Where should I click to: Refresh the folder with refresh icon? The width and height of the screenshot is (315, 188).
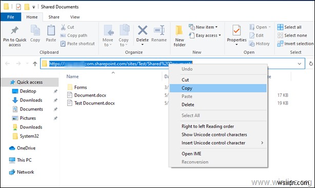pyautogui.click(x=311, y=64)
